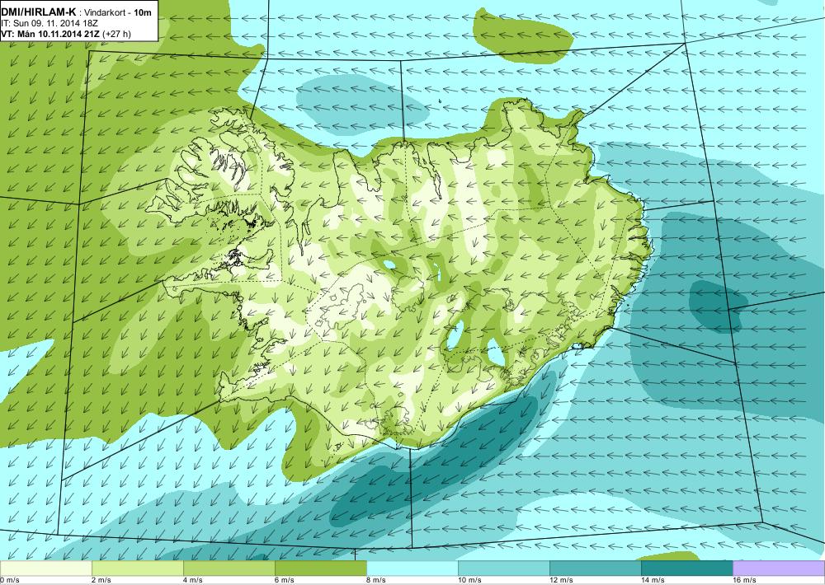Click the purple legend swatch above 16 m/s
The image size is (825, 585).
(779, 569)
